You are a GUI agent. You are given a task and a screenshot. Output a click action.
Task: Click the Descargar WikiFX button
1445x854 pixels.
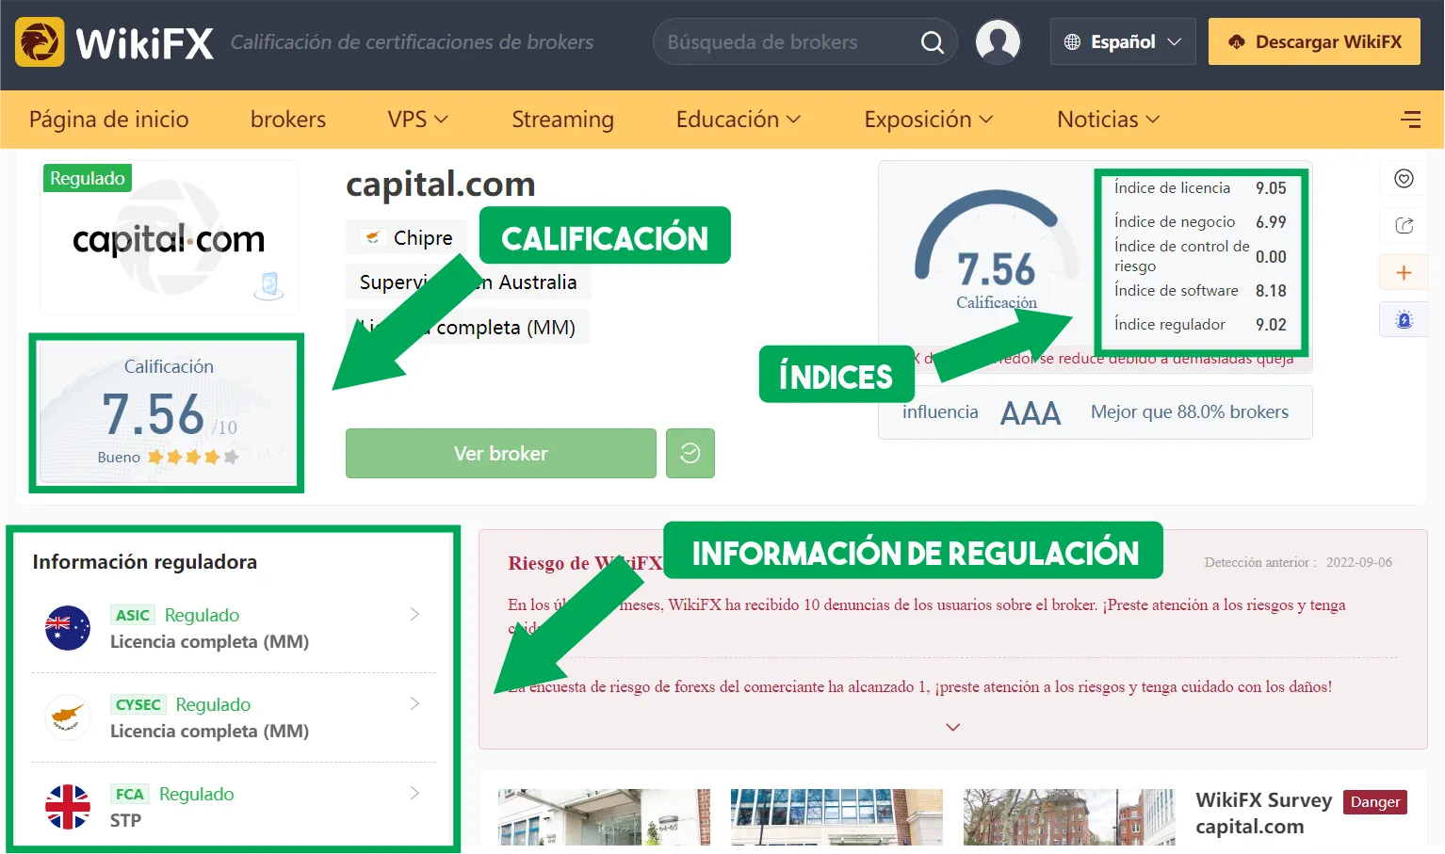pyautogui.click(x=1314, y=41)
